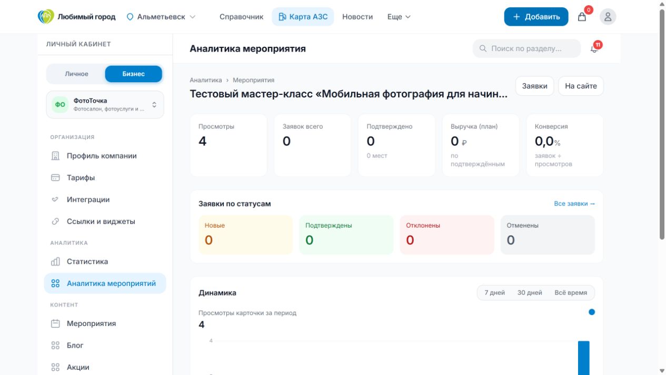Open Ссылки и виджеты in sidebar
The width and height of the screenshot is (666, 375).
(105, 221)
